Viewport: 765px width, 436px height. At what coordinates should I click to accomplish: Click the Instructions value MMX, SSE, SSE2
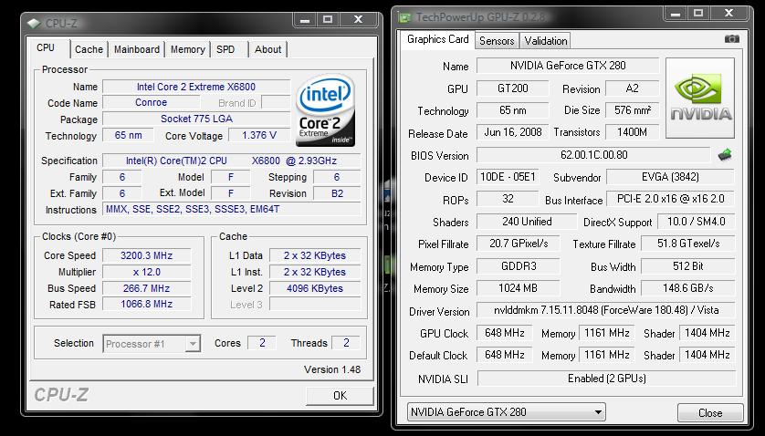click(x=231, y=209)
